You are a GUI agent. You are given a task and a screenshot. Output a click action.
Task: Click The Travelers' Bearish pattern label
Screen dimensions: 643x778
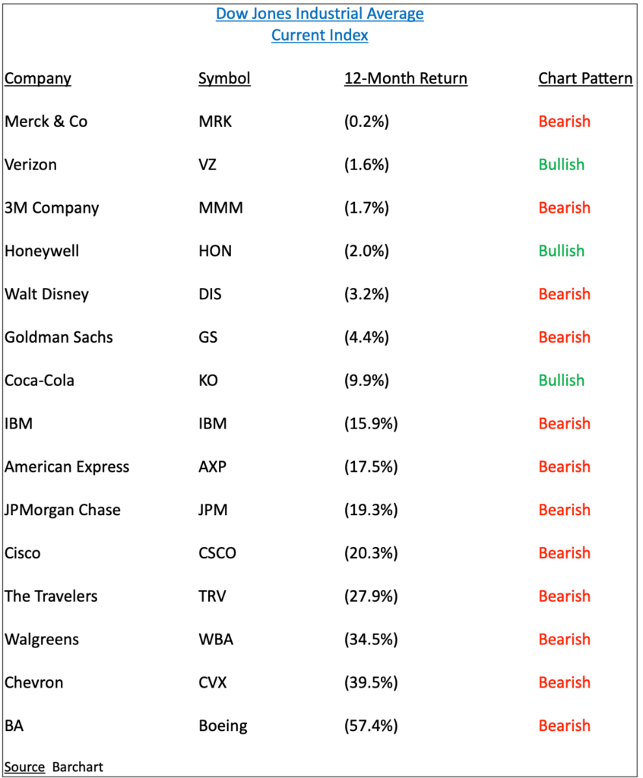[565, 596]
